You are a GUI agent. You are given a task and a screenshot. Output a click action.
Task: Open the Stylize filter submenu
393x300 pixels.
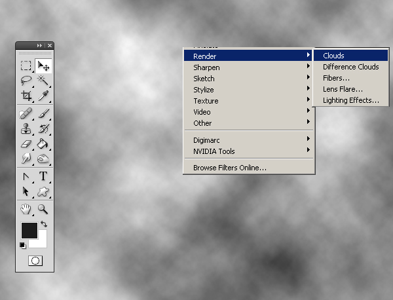[x=248, y=90]
